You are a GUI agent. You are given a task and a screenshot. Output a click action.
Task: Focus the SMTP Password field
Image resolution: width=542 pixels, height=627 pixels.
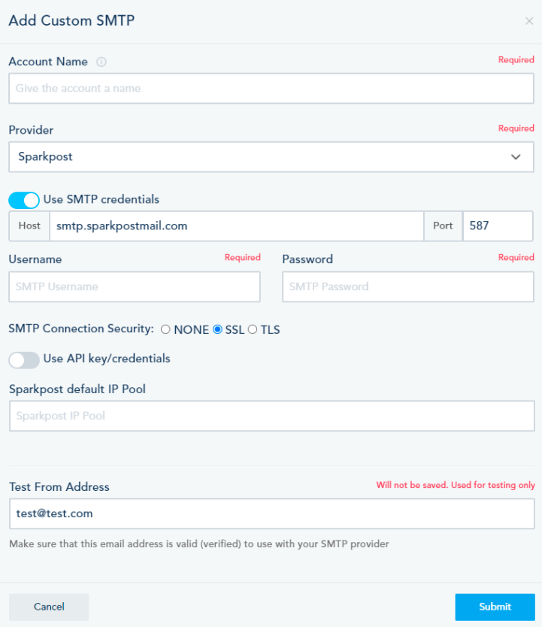tap(407, 286)
